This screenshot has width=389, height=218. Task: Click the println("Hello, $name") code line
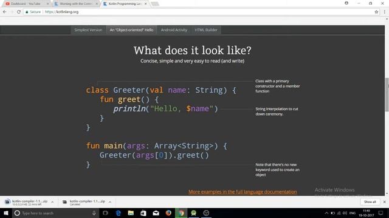pos(165,109)
